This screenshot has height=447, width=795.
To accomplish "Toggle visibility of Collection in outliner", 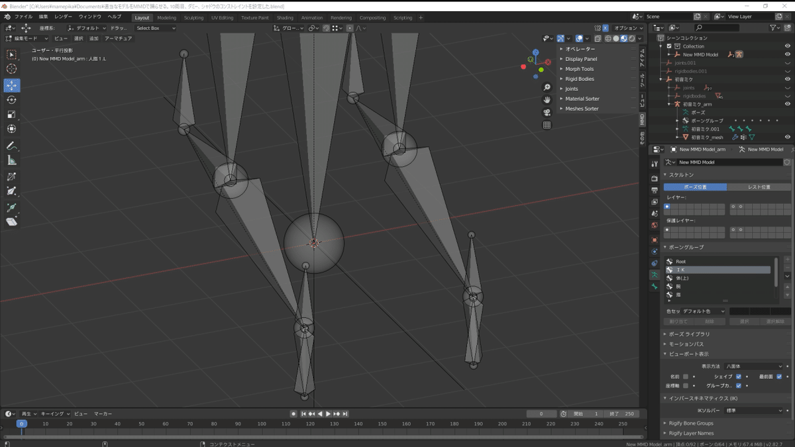I will (x=788, y=46).
